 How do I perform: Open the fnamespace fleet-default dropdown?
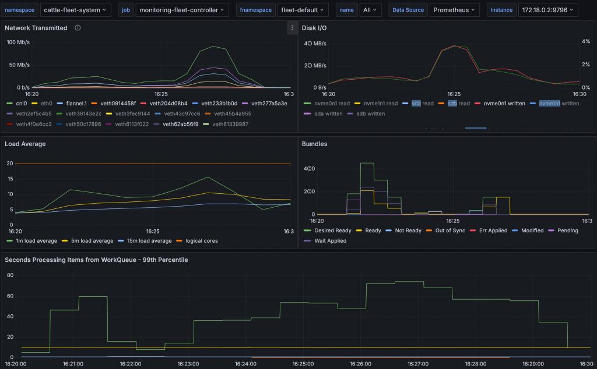(303, 10)
